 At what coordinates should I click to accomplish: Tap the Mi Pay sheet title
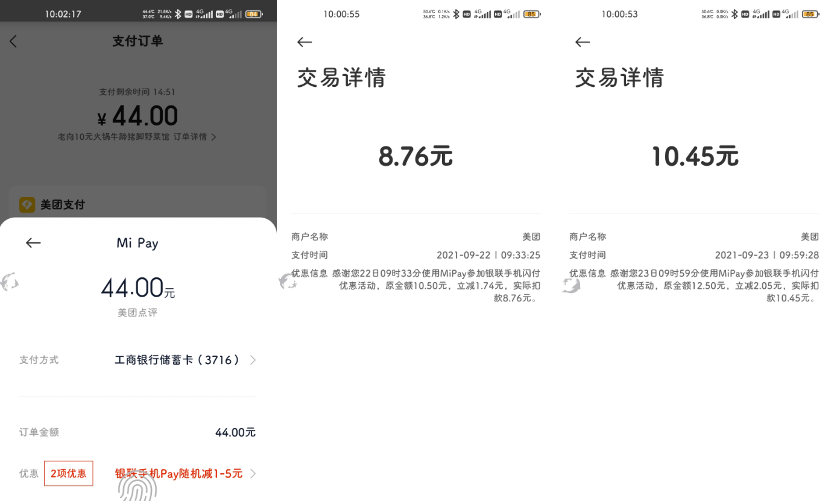tap(137, 243)
